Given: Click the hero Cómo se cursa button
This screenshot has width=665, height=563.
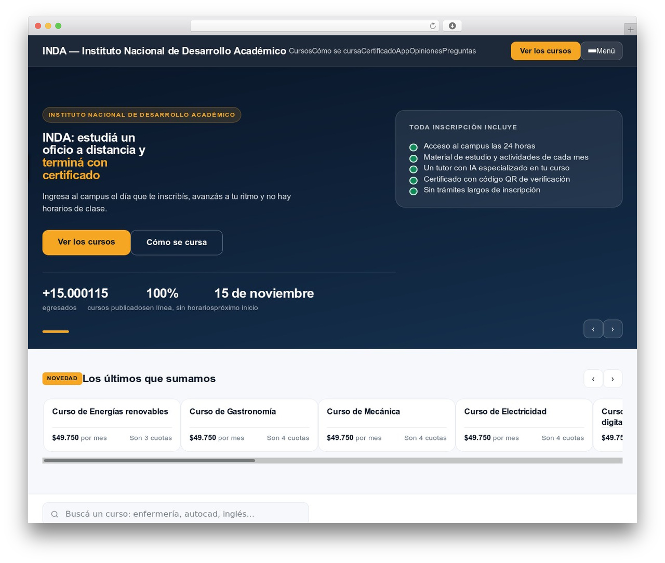Looking at the screenshot, I should click(177, 243).
